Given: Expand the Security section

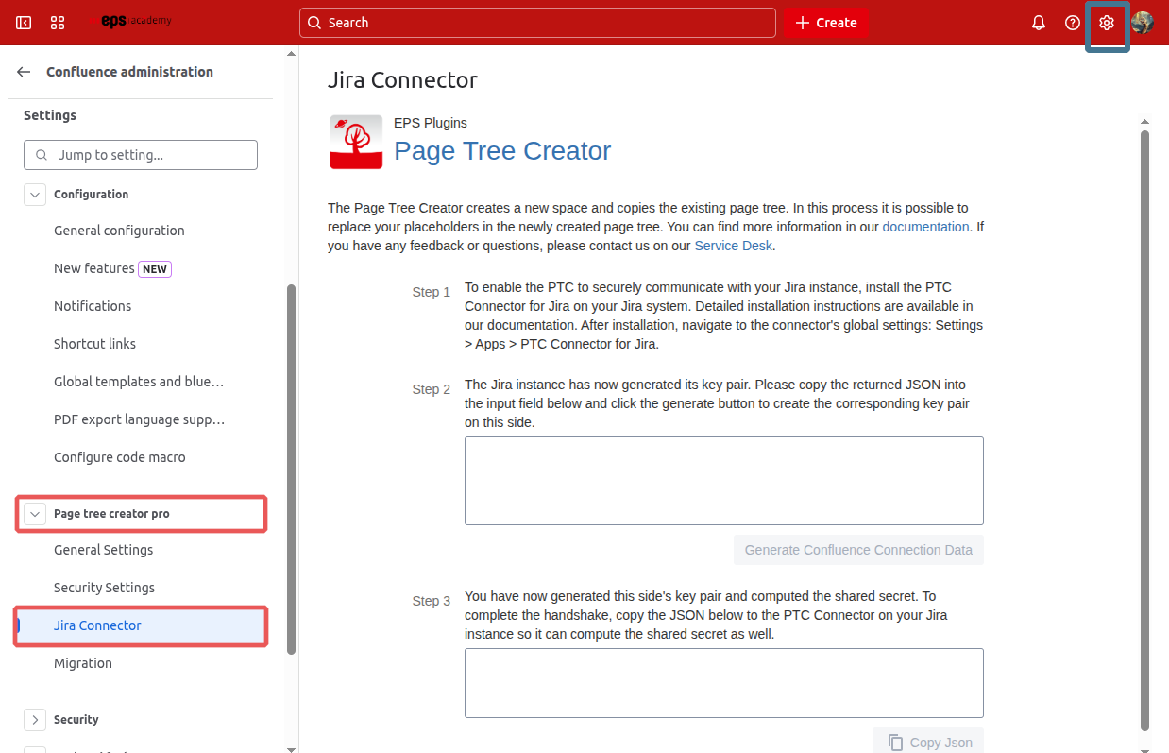Looking at the screenshot, I should (35, 719).
